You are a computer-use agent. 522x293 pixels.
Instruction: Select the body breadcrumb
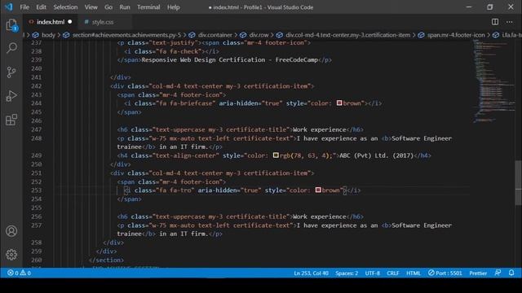tap(48, 35)
